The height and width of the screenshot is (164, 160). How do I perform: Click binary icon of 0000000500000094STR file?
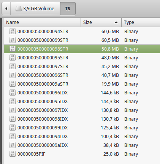click(13, 31)
